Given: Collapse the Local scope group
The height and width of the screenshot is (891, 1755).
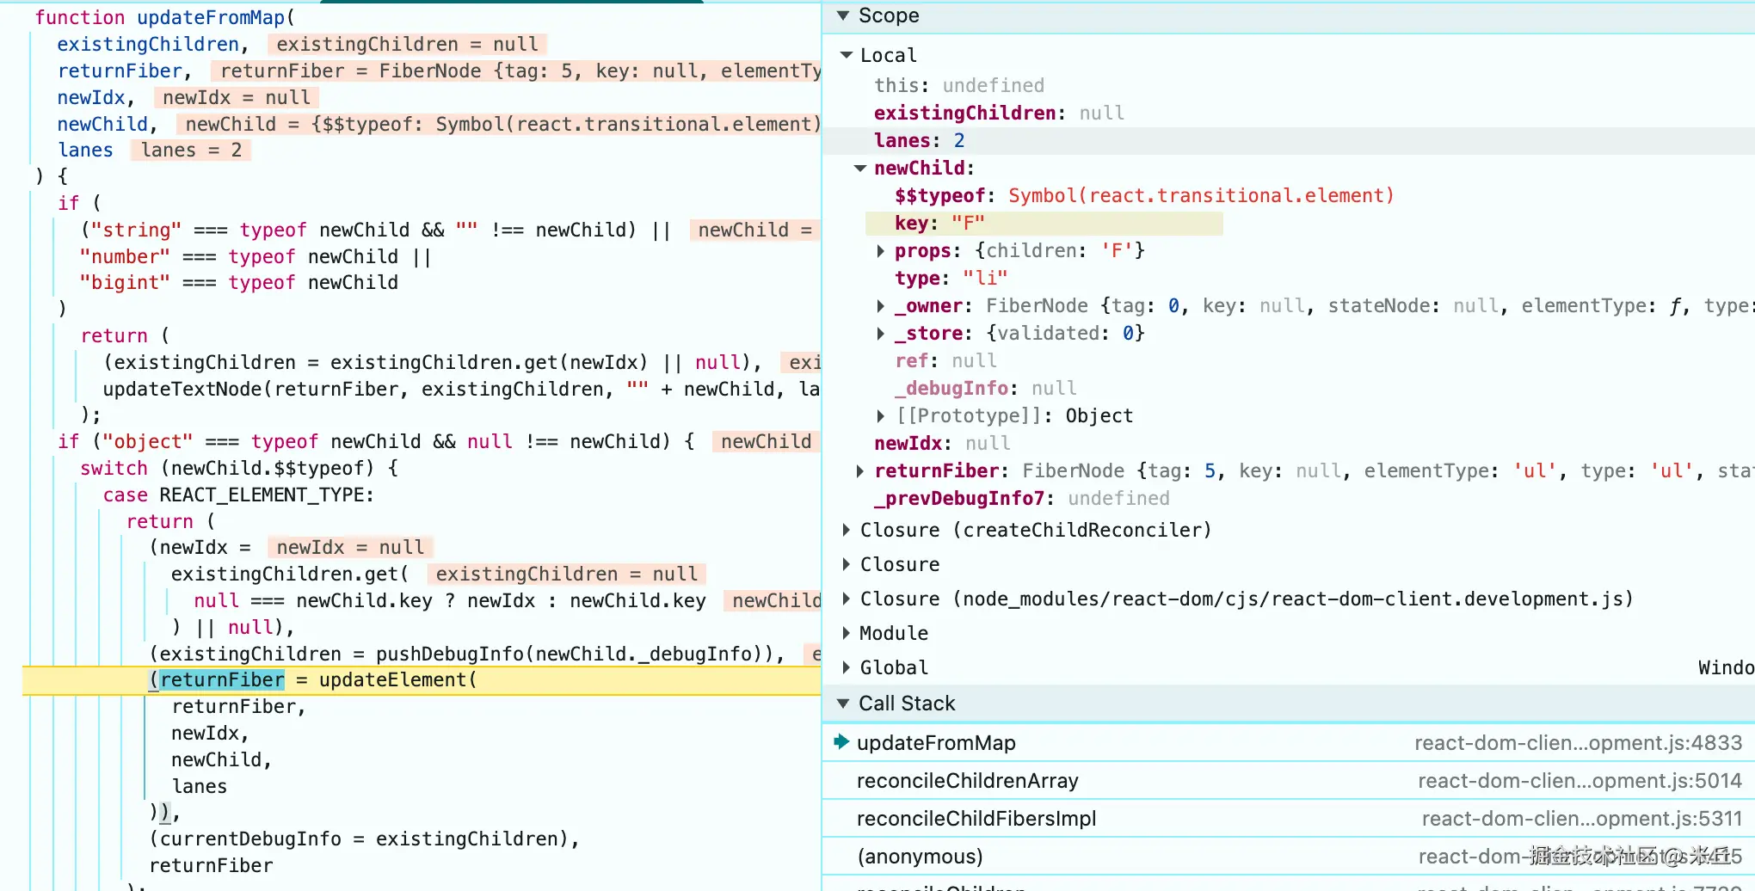Looking at the screenshot, I should tap(847, 55).
